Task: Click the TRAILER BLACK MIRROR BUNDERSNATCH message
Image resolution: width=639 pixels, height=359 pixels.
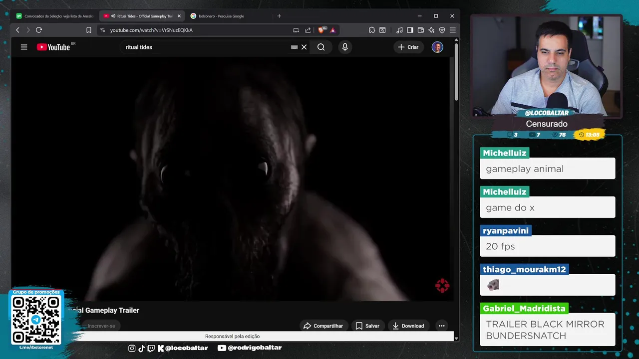Action: pos(547,330)
